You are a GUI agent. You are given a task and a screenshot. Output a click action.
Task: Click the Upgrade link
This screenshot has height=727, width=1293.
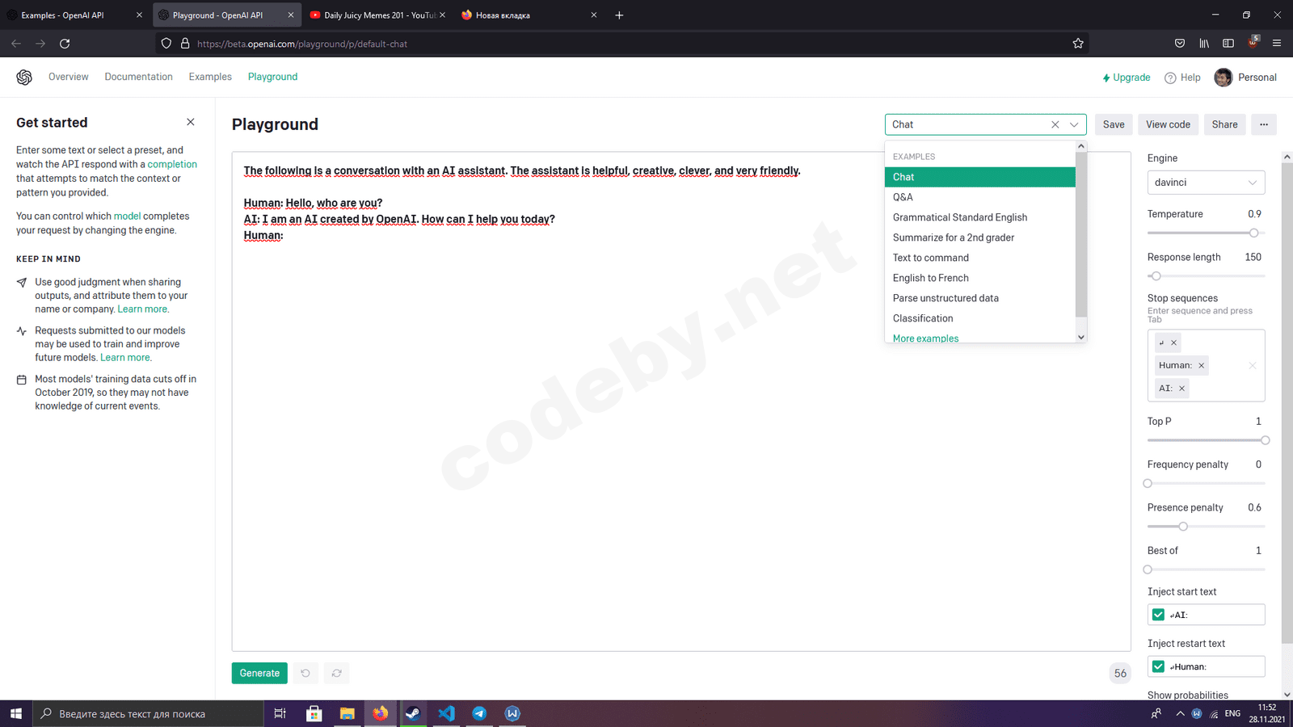click(1127, 77)
